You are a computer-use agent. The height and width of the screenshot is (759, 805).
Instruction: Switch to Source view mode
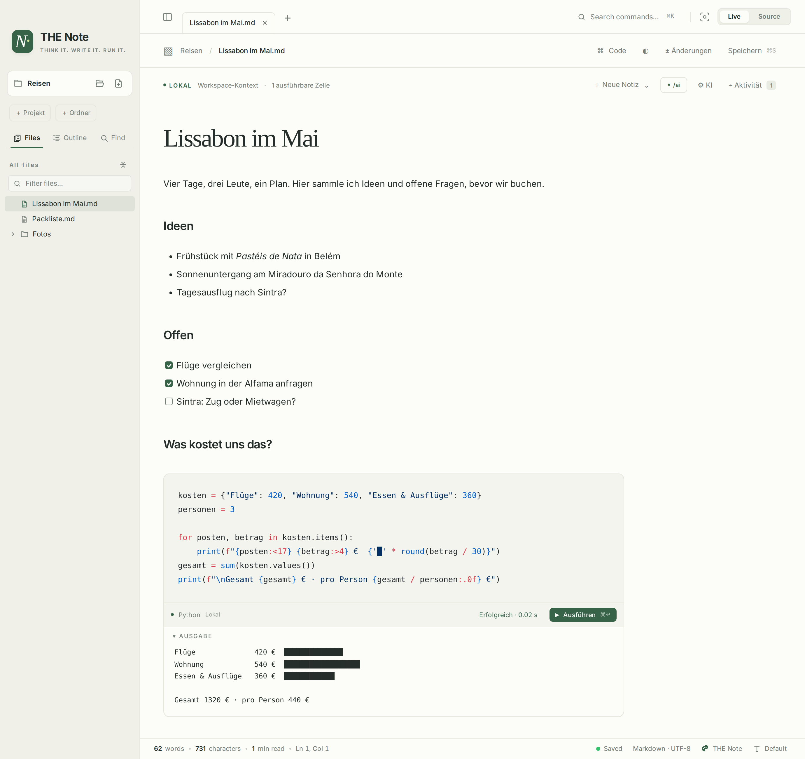(769, 17)
